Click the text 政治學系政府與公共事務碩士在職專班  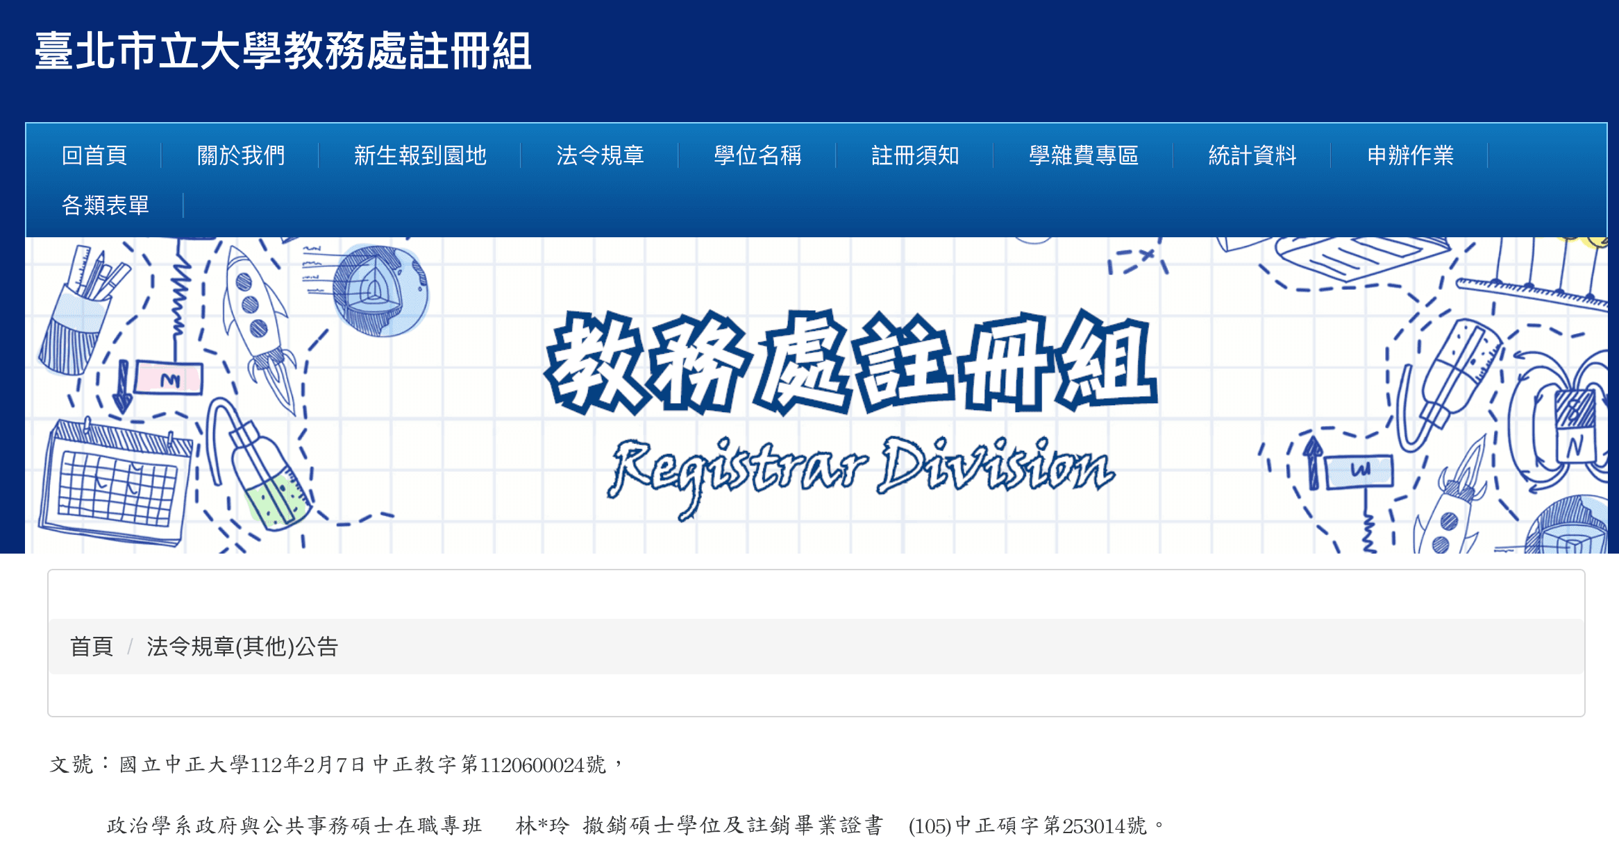pyautogui.click(x=294, y=826)
